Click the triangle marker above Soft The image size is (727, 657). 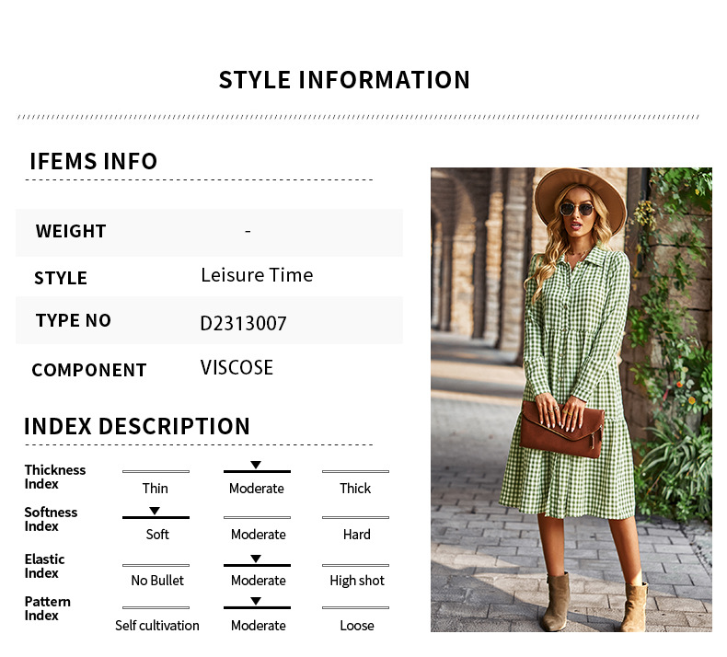[x=155, y=511]
